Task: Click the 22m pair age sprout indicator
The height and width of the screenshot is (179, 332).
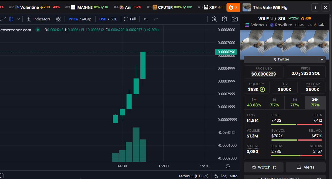Action: coord(294,18)
